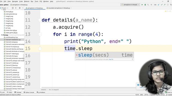172x96 pixels.
Task: Open code generator.py file
Action: coord(10,14)
